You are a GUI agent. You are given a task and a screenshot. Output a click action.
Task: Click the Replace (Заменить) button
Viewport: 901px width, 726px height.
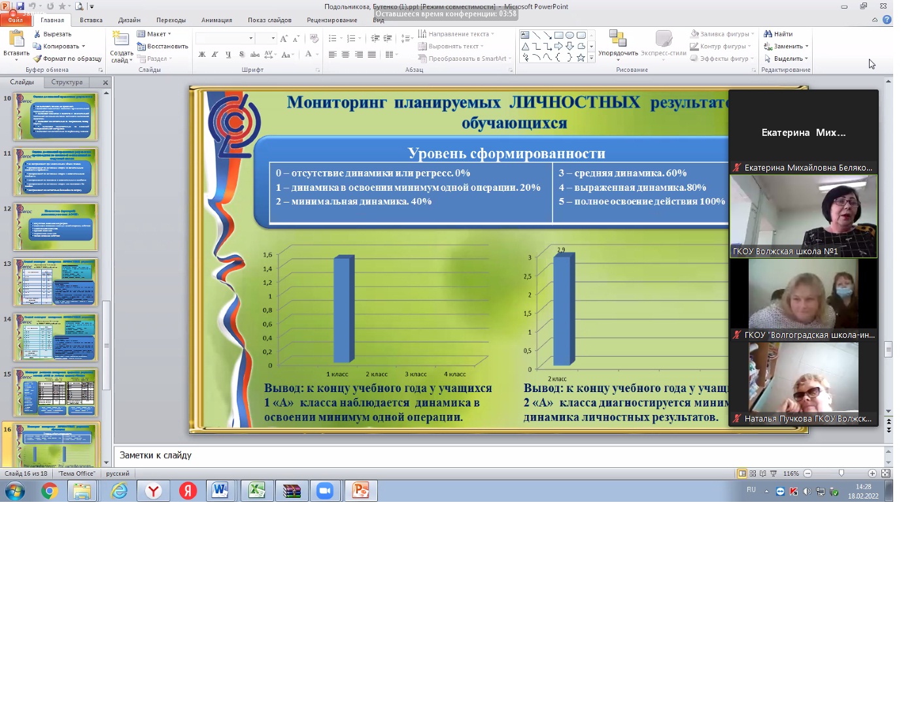tap(787, 46)
